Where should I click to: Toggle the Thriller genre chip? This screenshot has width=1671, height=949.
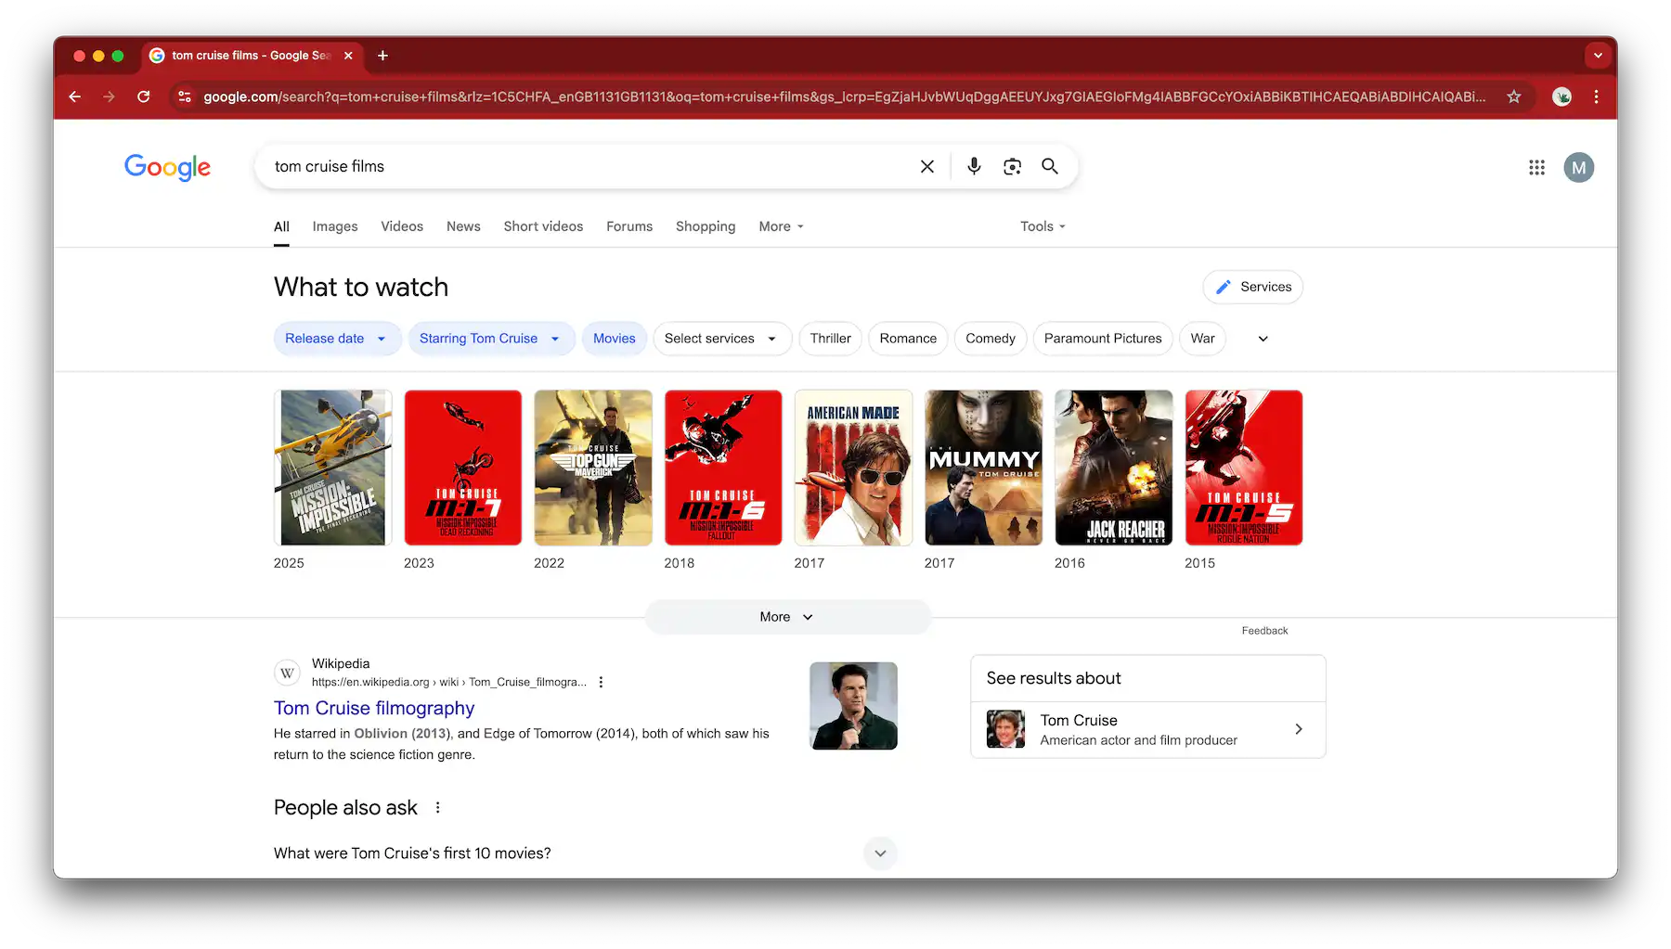830,339
